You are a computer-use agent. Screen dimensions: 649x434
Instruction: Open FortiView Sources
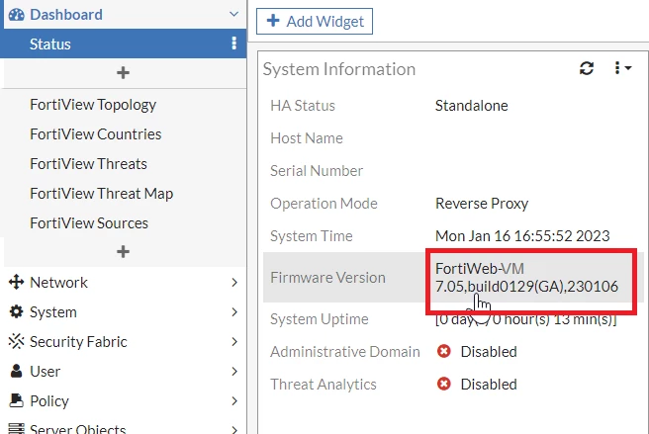click(x=89, y=223)
